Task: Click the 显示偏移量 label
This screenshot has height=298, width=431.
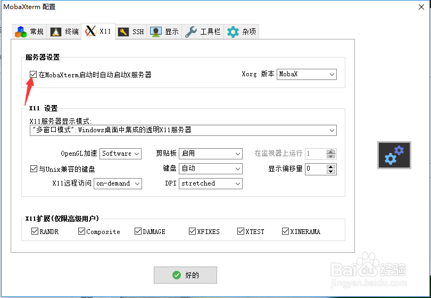Action: [x=285, y=168]
